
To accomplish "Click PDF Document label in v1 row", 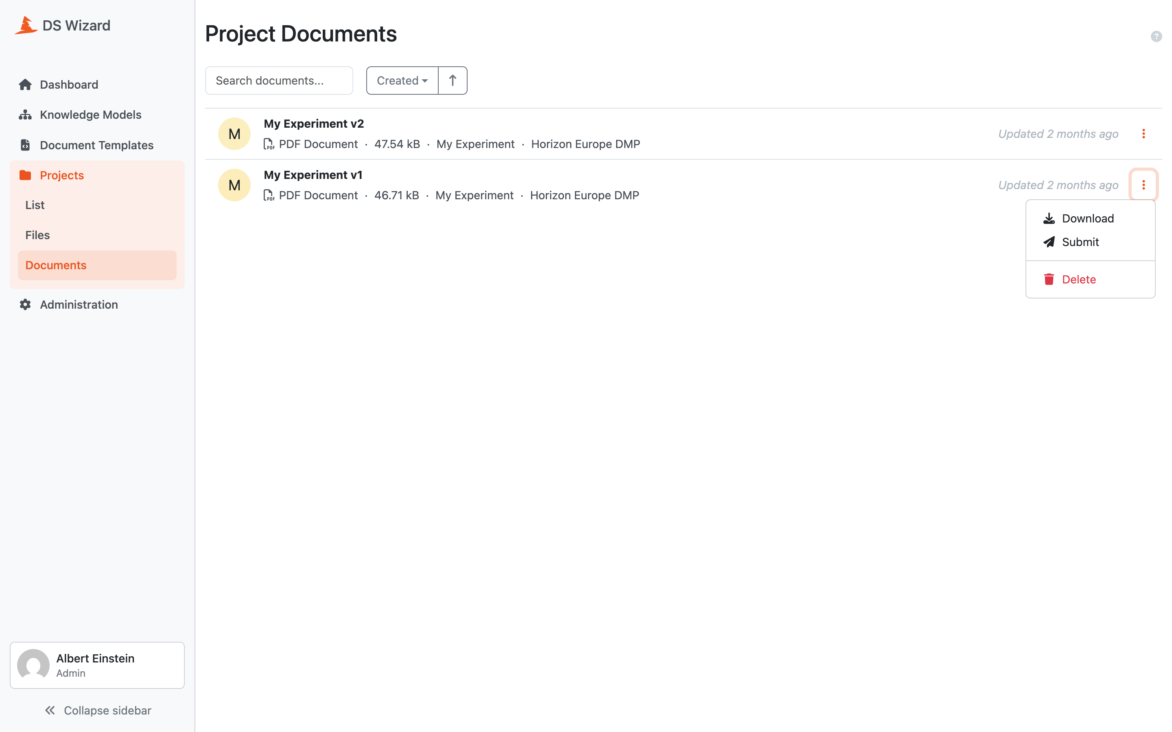I will (318, 196).
